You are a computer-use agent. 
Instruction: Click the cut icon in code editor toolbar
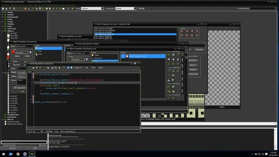(52, 68)
